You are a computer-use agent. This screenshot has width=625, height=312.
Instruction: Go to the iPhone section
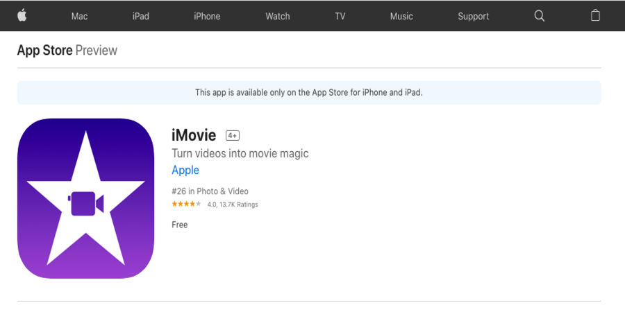pos(207,17)
